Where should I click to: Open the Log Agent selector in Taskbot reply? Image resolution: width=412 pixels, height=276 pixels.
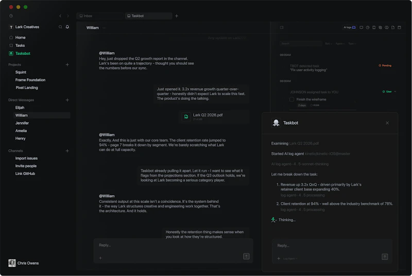pos(290,258)
